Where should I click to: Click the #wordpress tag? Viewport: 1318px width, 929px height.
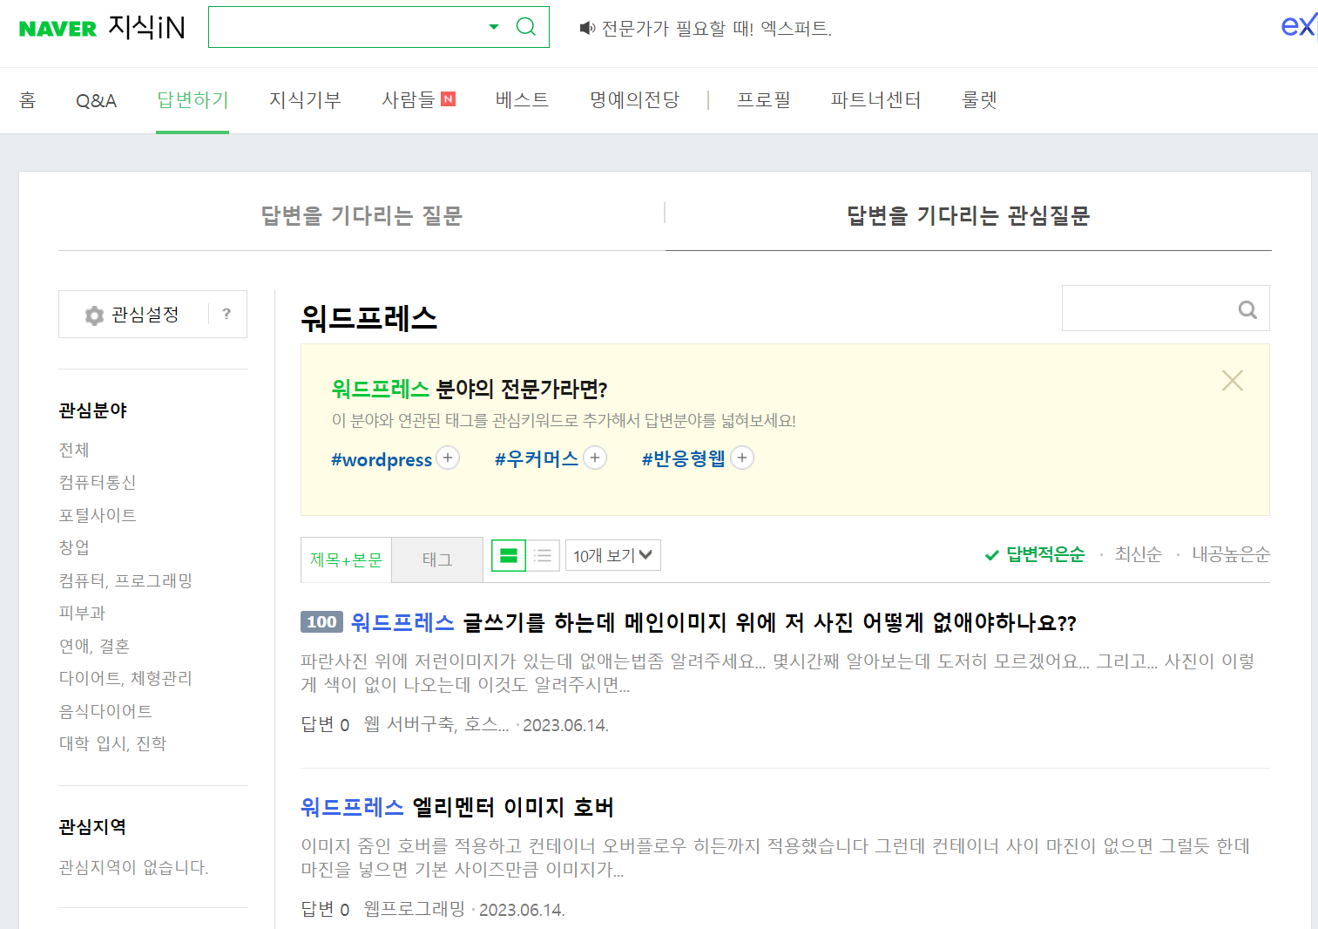[382, 459]
